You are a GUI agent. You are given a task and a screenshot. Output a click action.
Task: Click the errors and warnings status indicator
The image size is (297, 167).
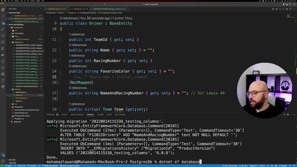point(22,166)
